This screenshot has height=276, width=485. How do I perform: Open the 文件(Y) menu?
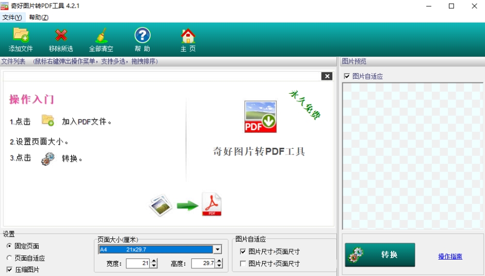pos(12,18)
